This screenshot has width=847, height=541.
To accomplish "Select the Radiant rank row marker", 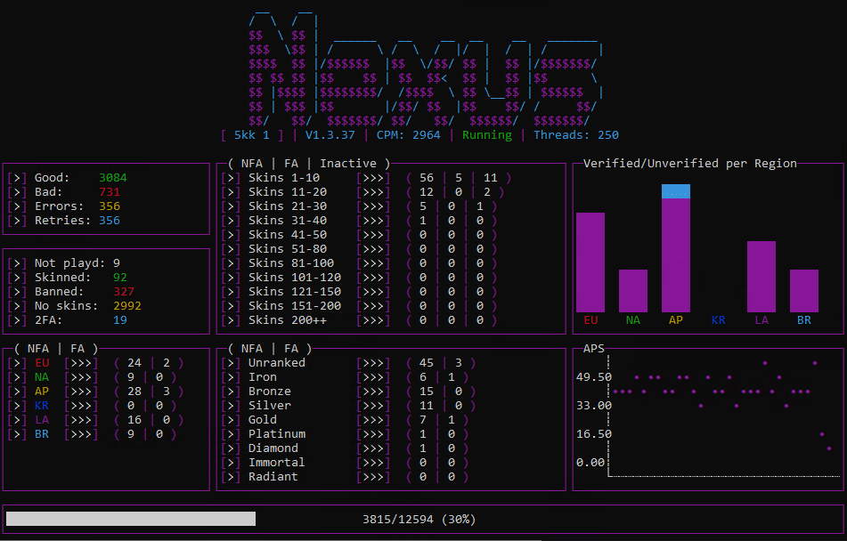I will click(230, 476).
